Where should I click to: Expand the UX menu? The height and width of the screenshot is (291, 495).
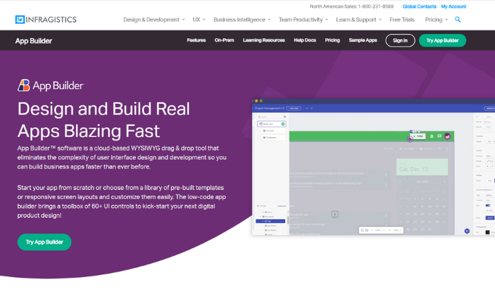[199, 19]
